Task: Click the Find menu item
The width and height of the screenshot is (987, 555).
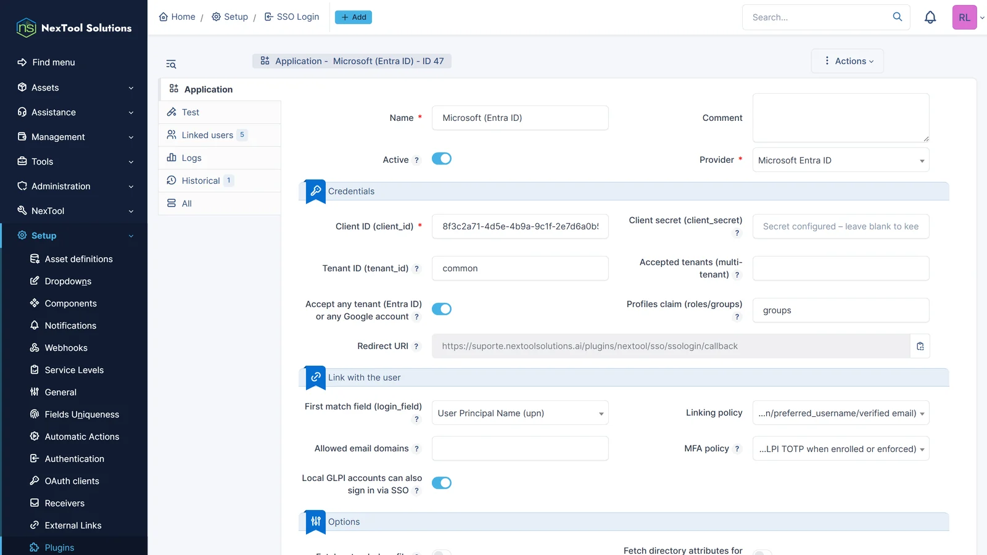Action: point(54,62)
